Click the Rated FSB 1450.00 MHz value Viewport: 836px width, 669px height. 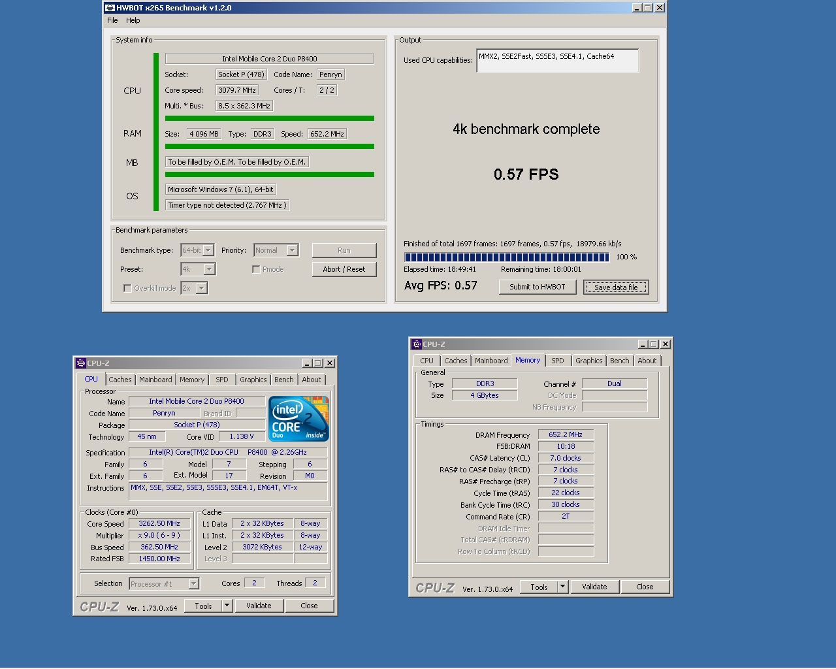159,559
